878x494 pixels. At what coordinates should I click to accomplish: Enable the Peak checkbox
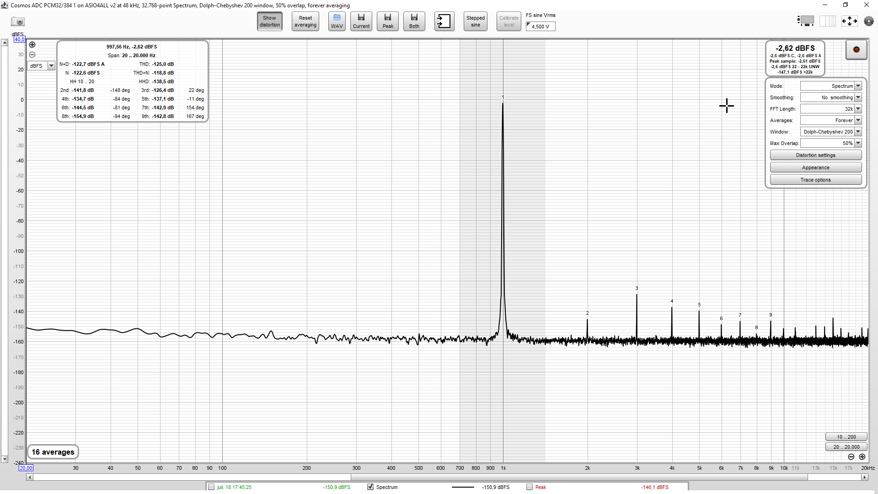529,487
